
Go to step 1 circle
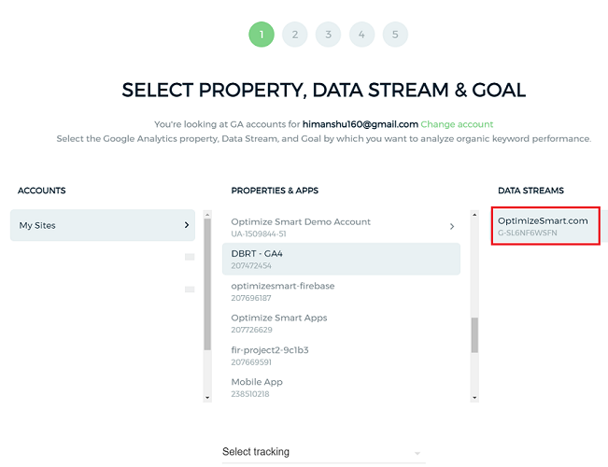[262, 35]
